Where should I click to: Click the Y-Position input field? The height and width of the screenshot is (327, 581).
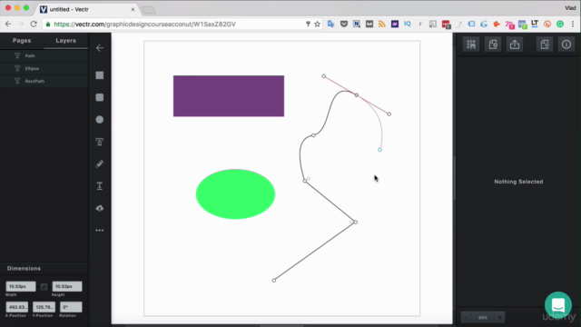tap(44, 307)
